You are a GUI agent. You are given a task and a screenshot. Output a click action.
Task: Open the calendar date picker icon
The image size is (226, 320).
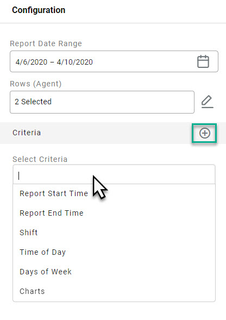[203, 61]
